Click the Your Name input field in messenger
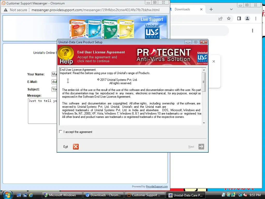 pyautogui.click(x=54, y=74)
